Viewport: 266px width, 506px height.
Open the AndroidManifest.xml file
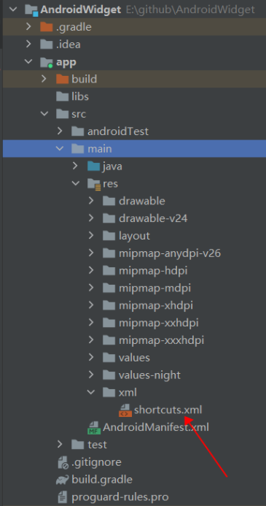(x=156, y=427)
